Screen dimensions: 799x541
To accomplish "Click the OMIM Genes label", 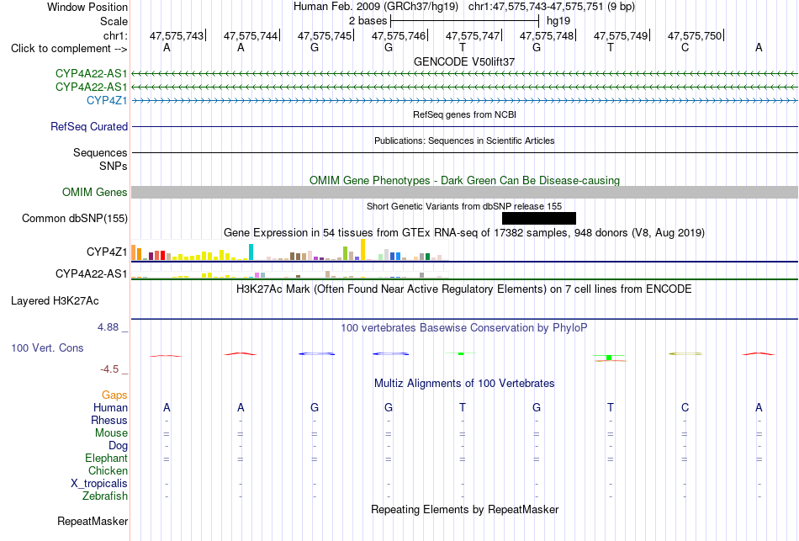I will [95, 192].
